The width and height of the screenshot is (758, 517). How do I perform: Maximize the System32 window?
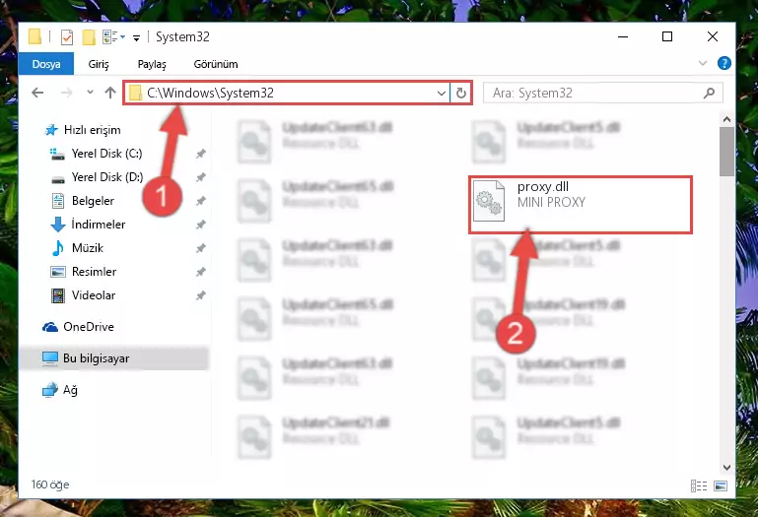pos(667,36)
